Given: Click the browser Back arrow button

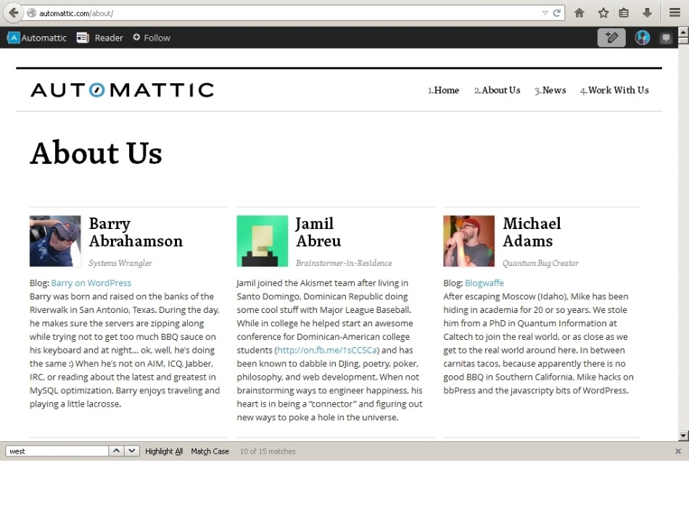Looking at the screenshot, I should coord(13,13).
